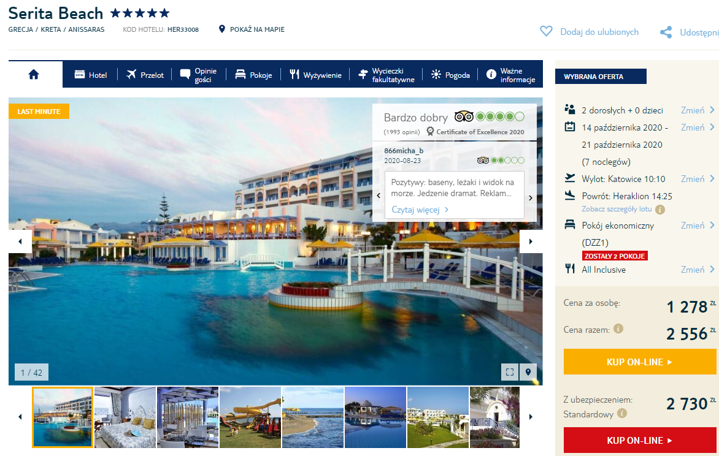The width and height of the screenshot is (719, 456).
Task: Show previous photo in main gallery
Action: pyautogui.click(x=20, y=241)
